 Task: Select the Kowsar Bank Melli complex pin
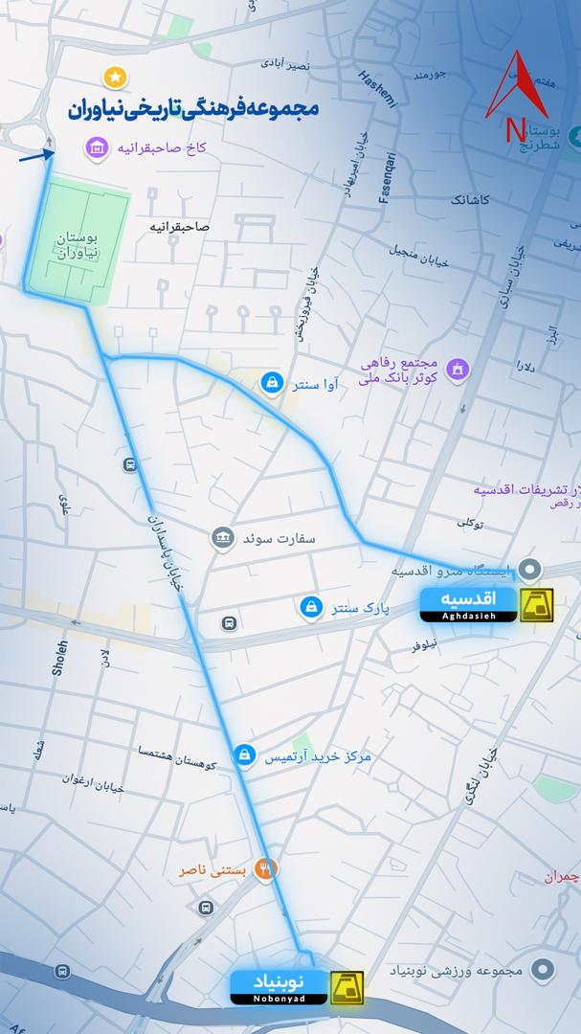click(458, 370)
